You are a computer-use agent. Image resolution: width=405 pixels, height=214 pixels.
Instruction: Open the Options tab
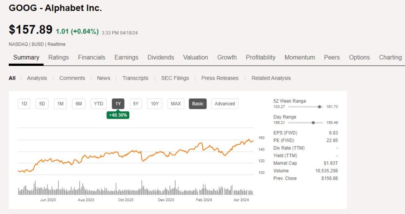pos(359,57)
